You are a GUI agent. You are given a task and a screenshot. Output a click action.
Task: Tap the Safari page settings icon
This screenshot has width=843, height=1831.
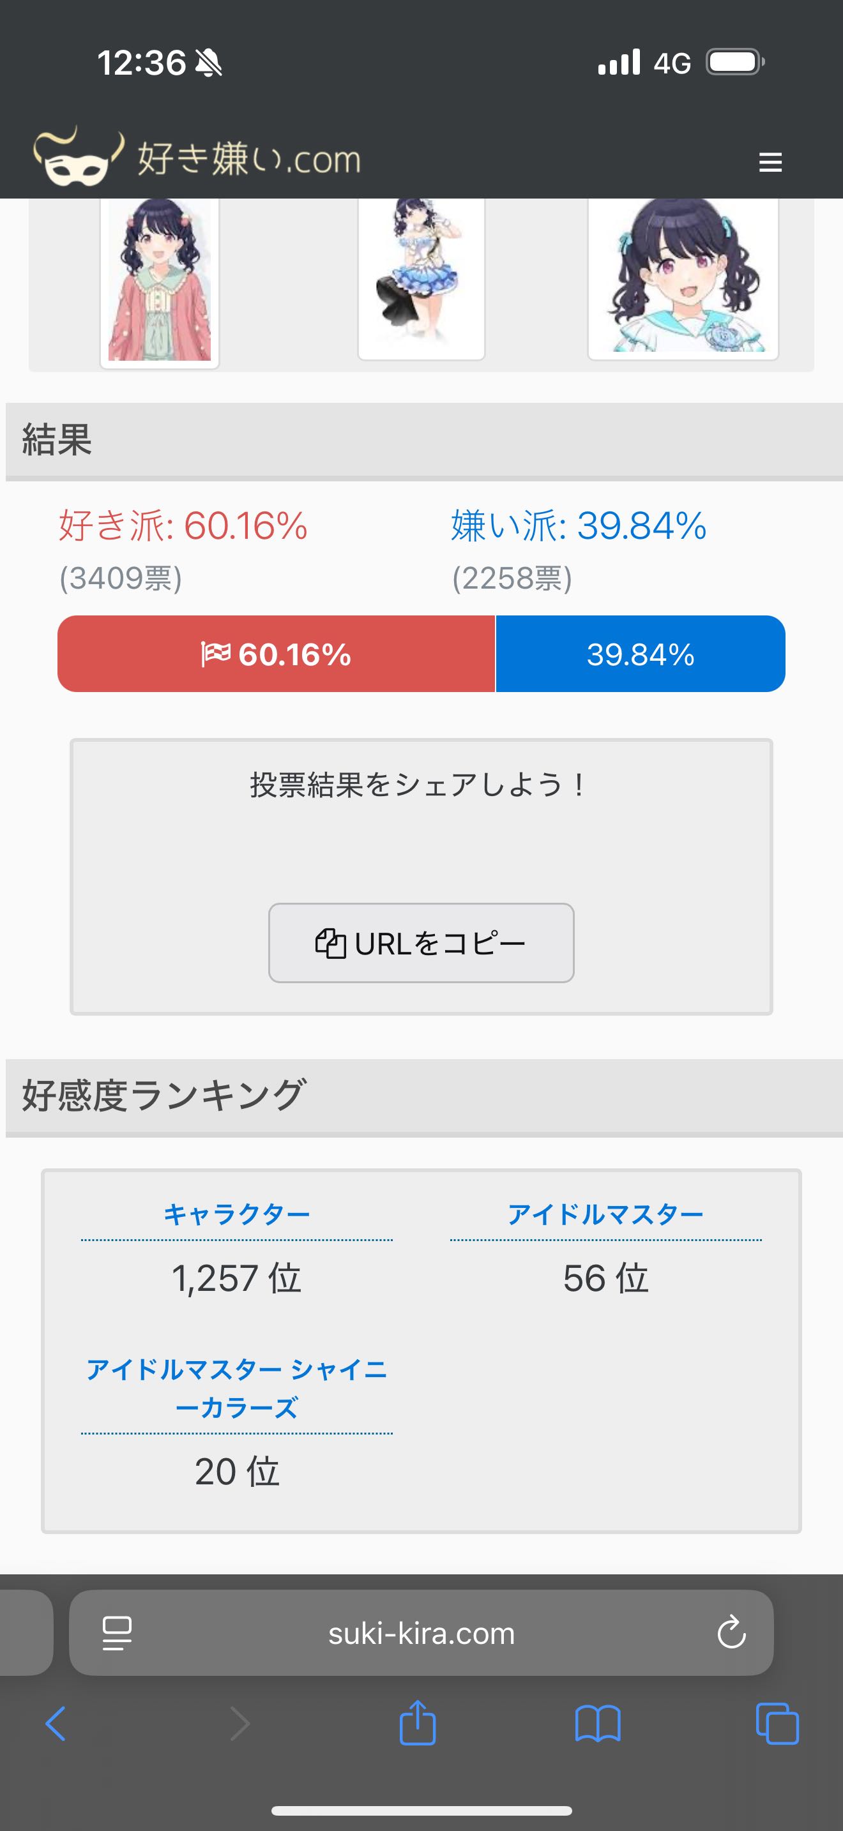(118, 1632)
